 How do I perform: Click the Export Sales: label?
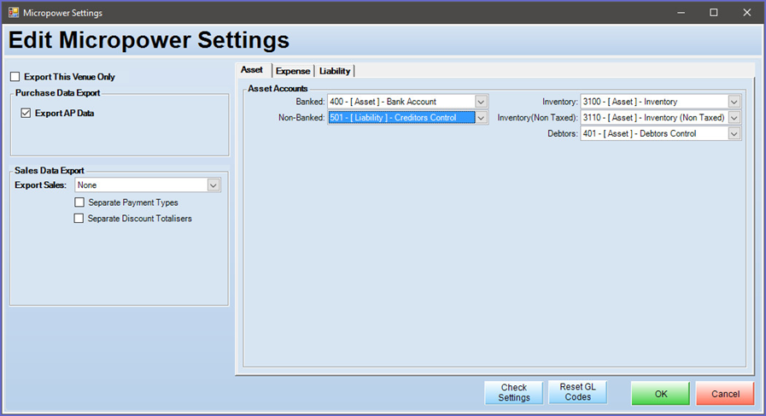click(40, 185)
